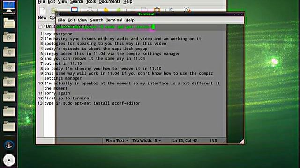Open the Computer monitor icon in dock
Screen dimensions: 300x168
tap(9, 7)
